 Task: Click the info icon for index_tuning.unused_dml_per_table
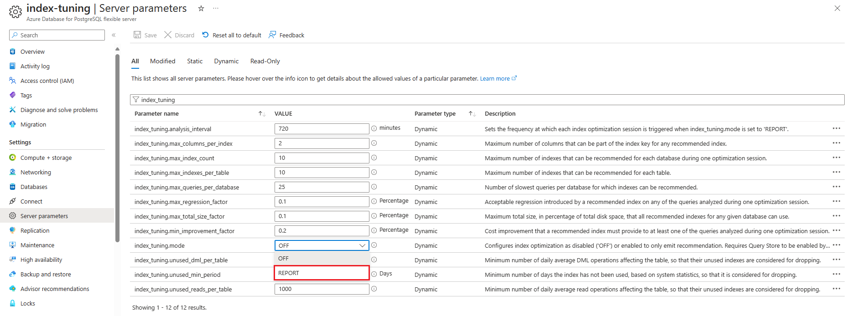coord(374,260)
